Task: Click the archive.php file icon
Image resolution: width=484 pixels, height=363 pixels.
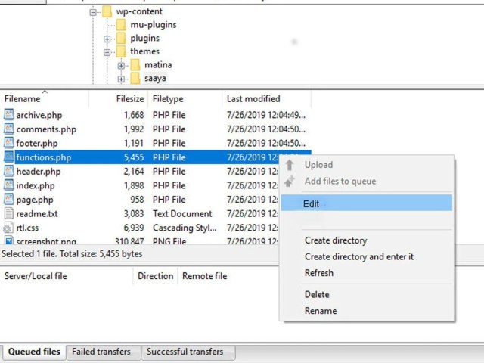Action: point(8,114)
